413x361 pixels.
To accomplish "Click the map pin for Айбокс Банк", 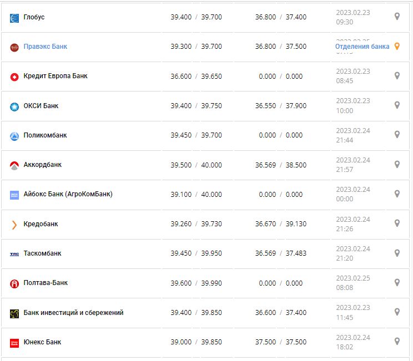I will tap(397, 194).
